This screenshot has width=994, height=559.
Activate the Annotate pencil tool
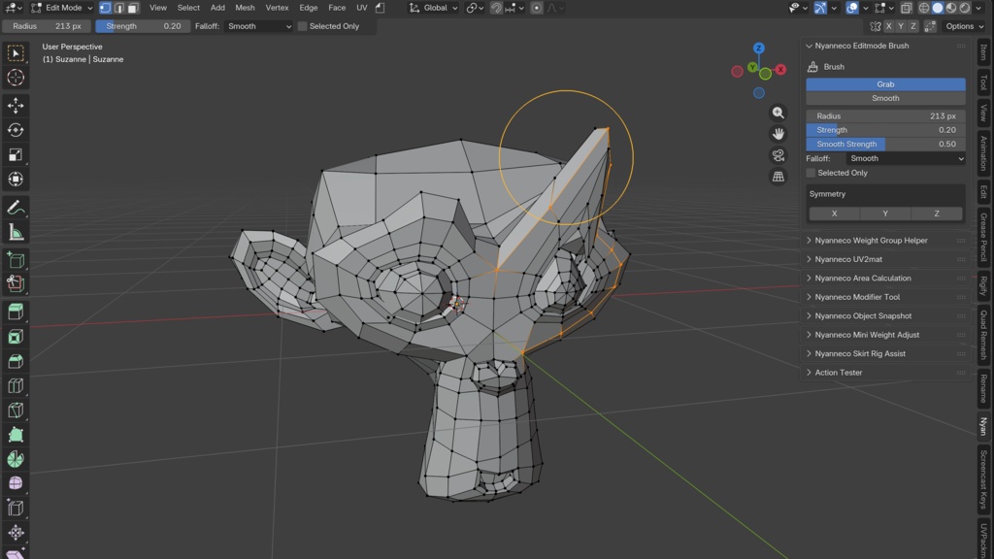16,208
